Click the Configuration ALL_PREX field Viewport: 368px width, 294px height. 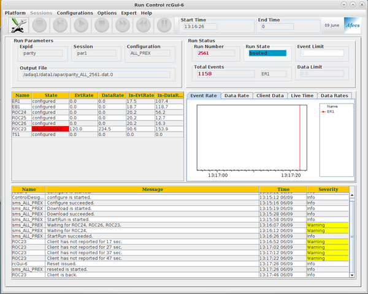pos(150,53)
